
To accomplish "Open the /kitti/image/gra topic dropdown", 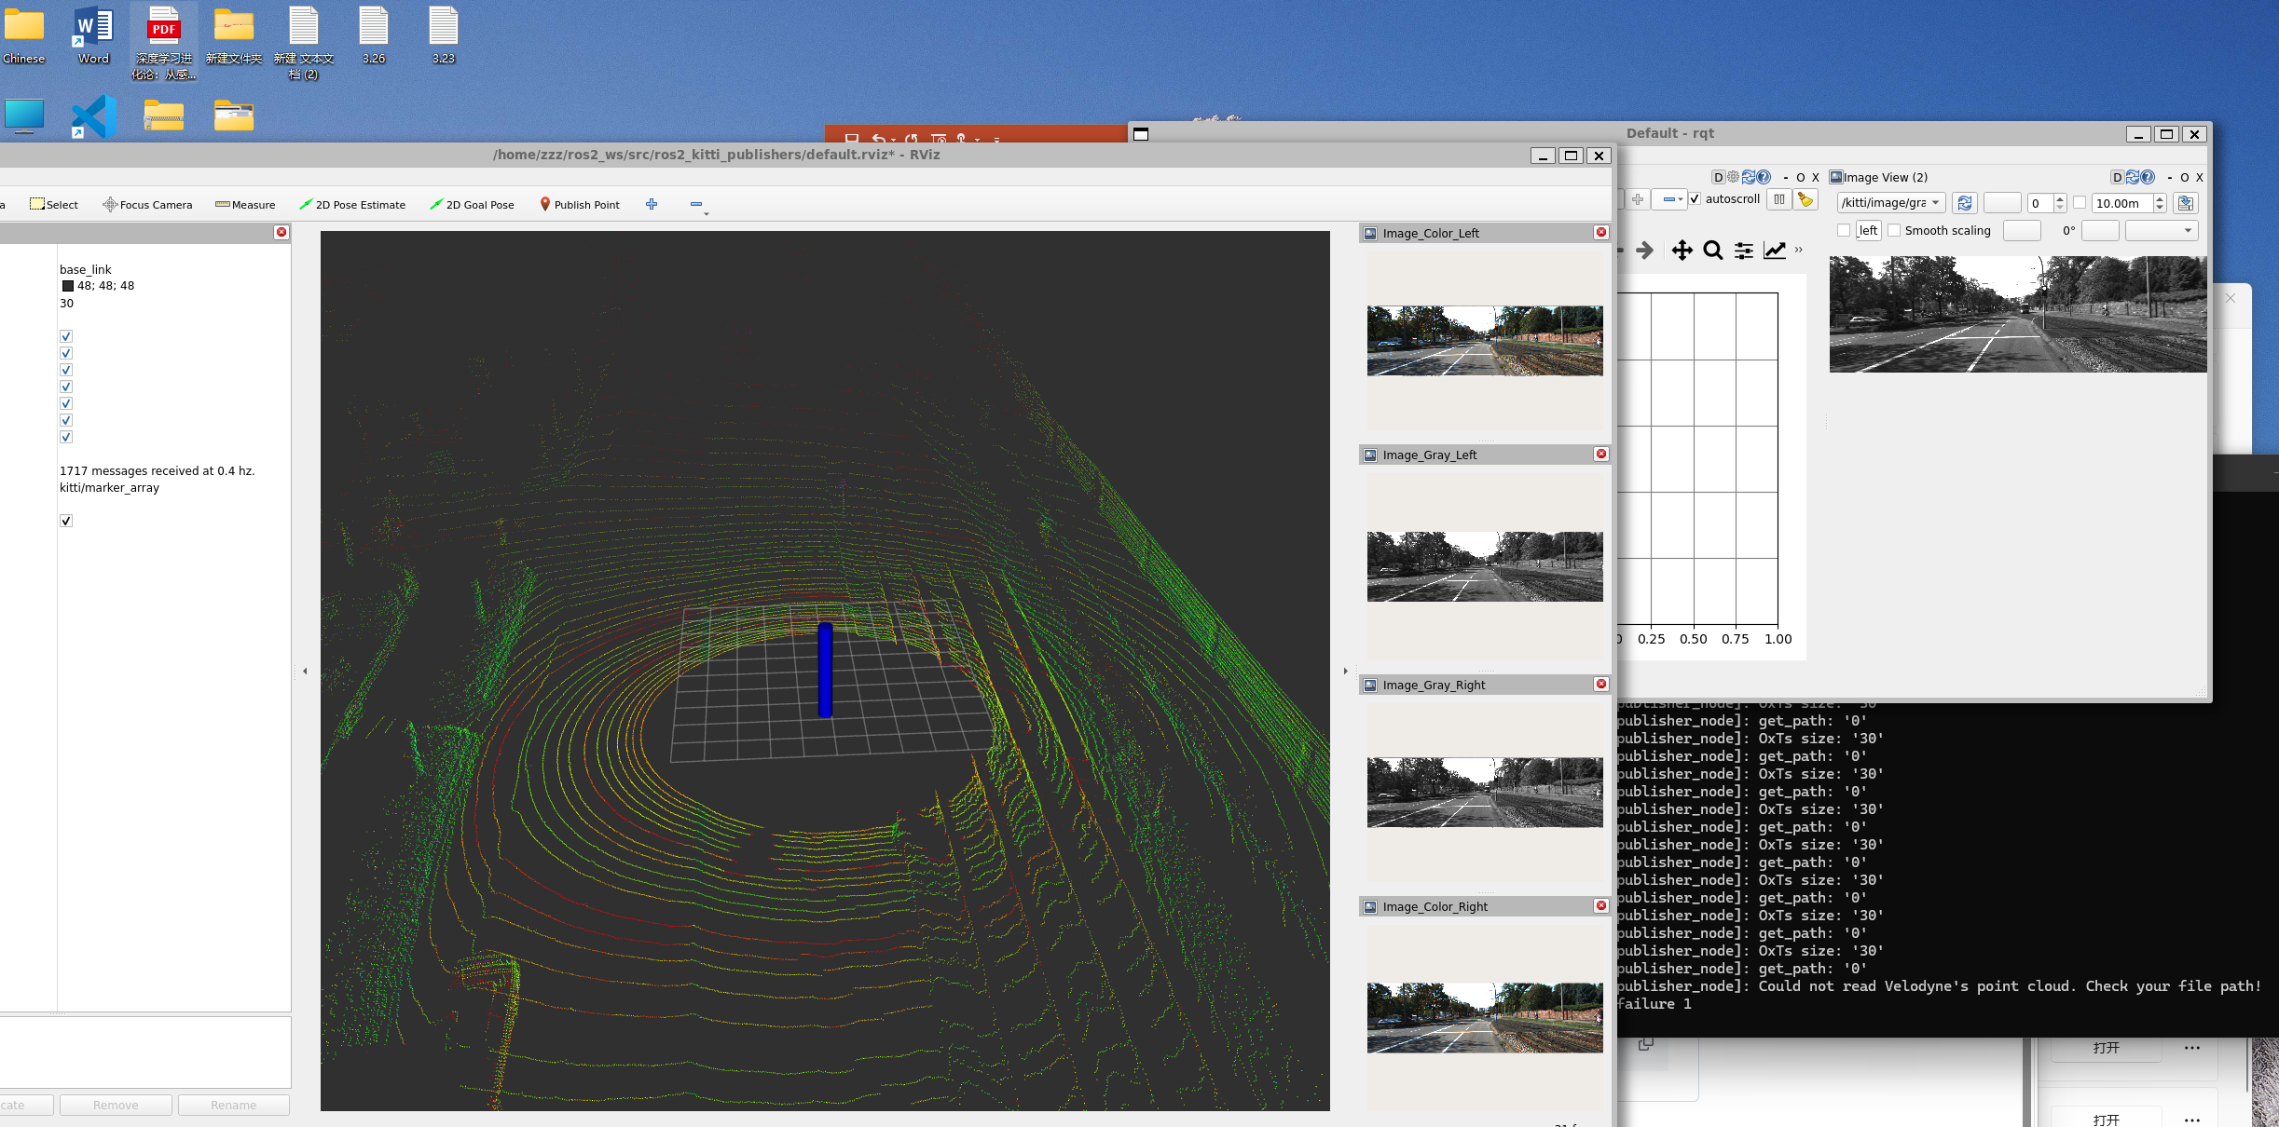I will click(1891, 203).
